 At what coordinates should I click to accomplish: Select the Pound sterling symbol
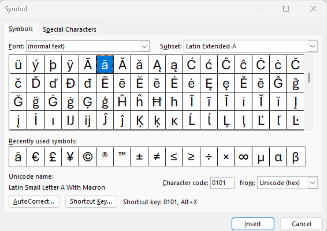53,157
